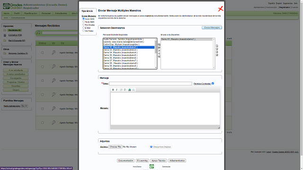Click Adiestramientos button at dialog bottom
This screenshot has height=170, width=303.
177,161
